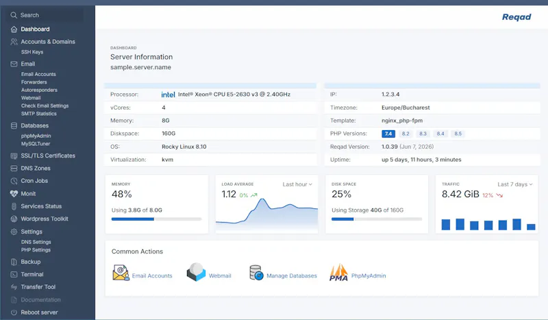
Task: Open Check Email Settings link
Action: 45,106
